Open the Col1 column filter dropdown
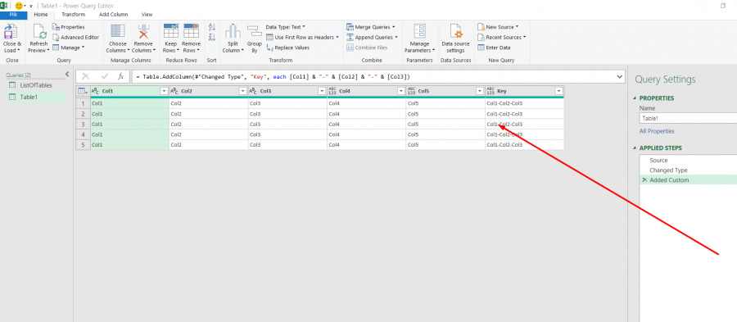 click(x=164, y=91)
